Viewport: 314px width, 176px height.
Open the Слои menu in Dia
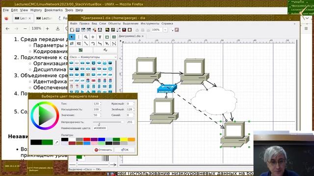[x=103, y=23]
